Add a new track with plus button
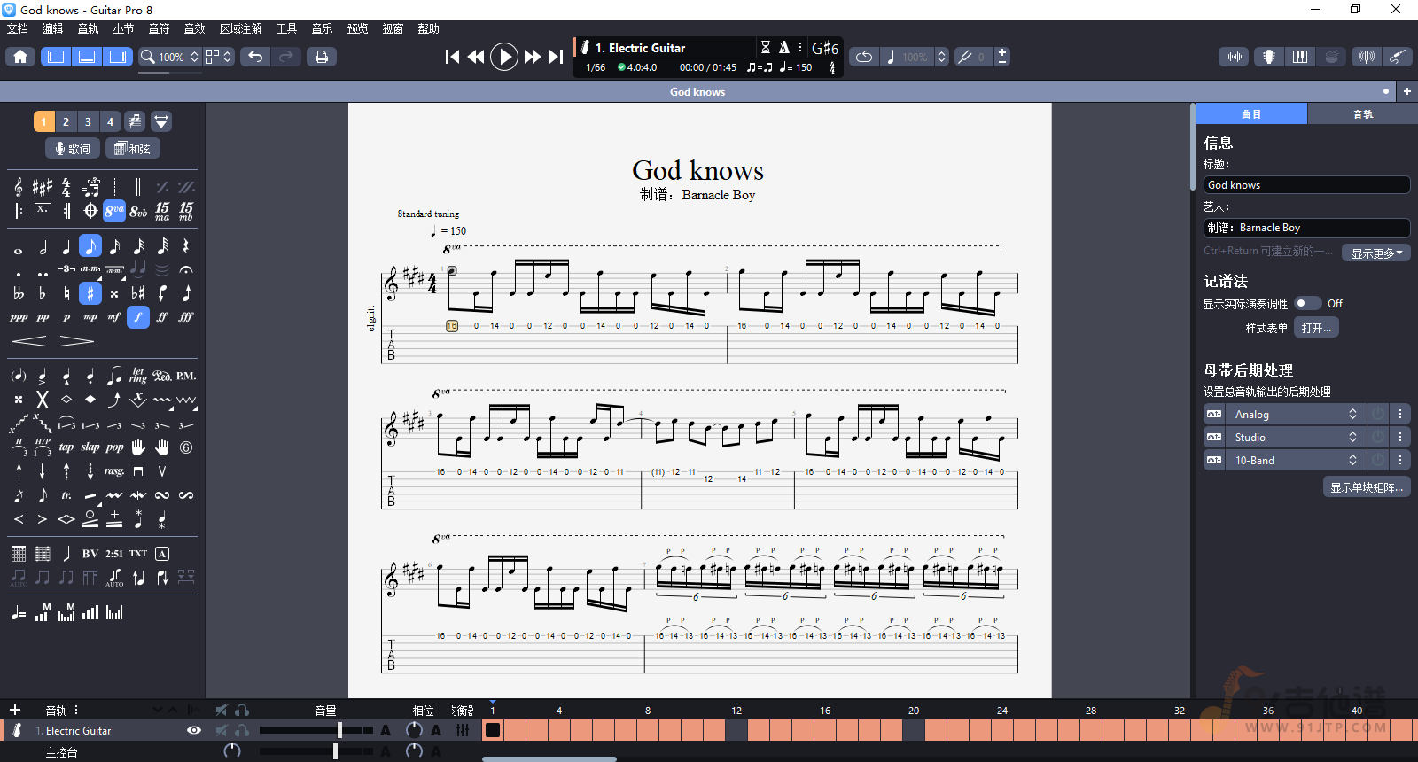1418x762 pixels. 15,710
